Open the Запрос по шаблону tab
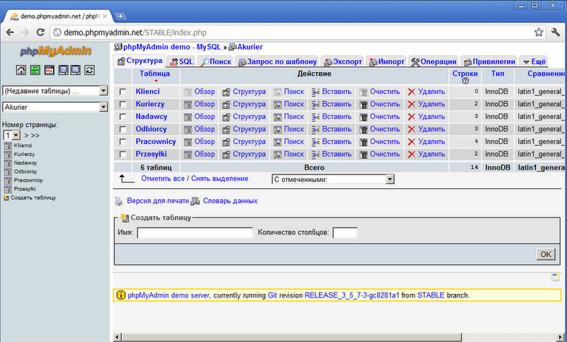The height and width of the screenshot is (342, 567). pyautogui.click(x=277, y=62)
